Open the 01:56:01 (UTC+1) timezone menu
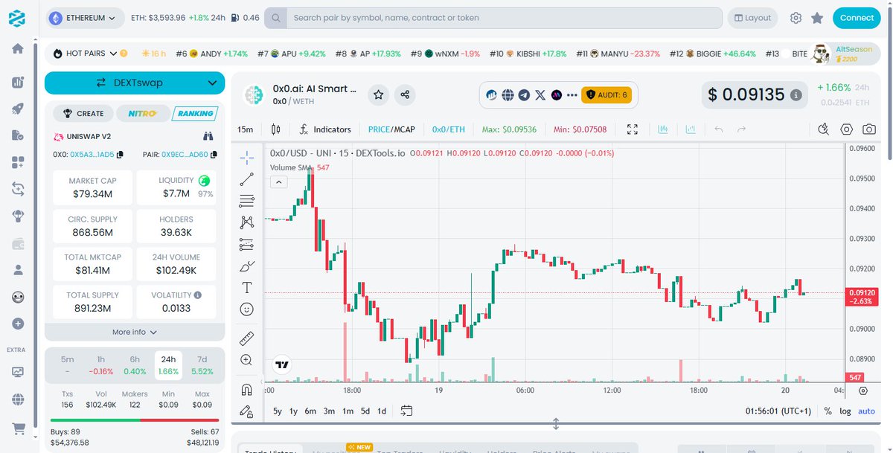893x453 pixels. click(x=777, y=411)
